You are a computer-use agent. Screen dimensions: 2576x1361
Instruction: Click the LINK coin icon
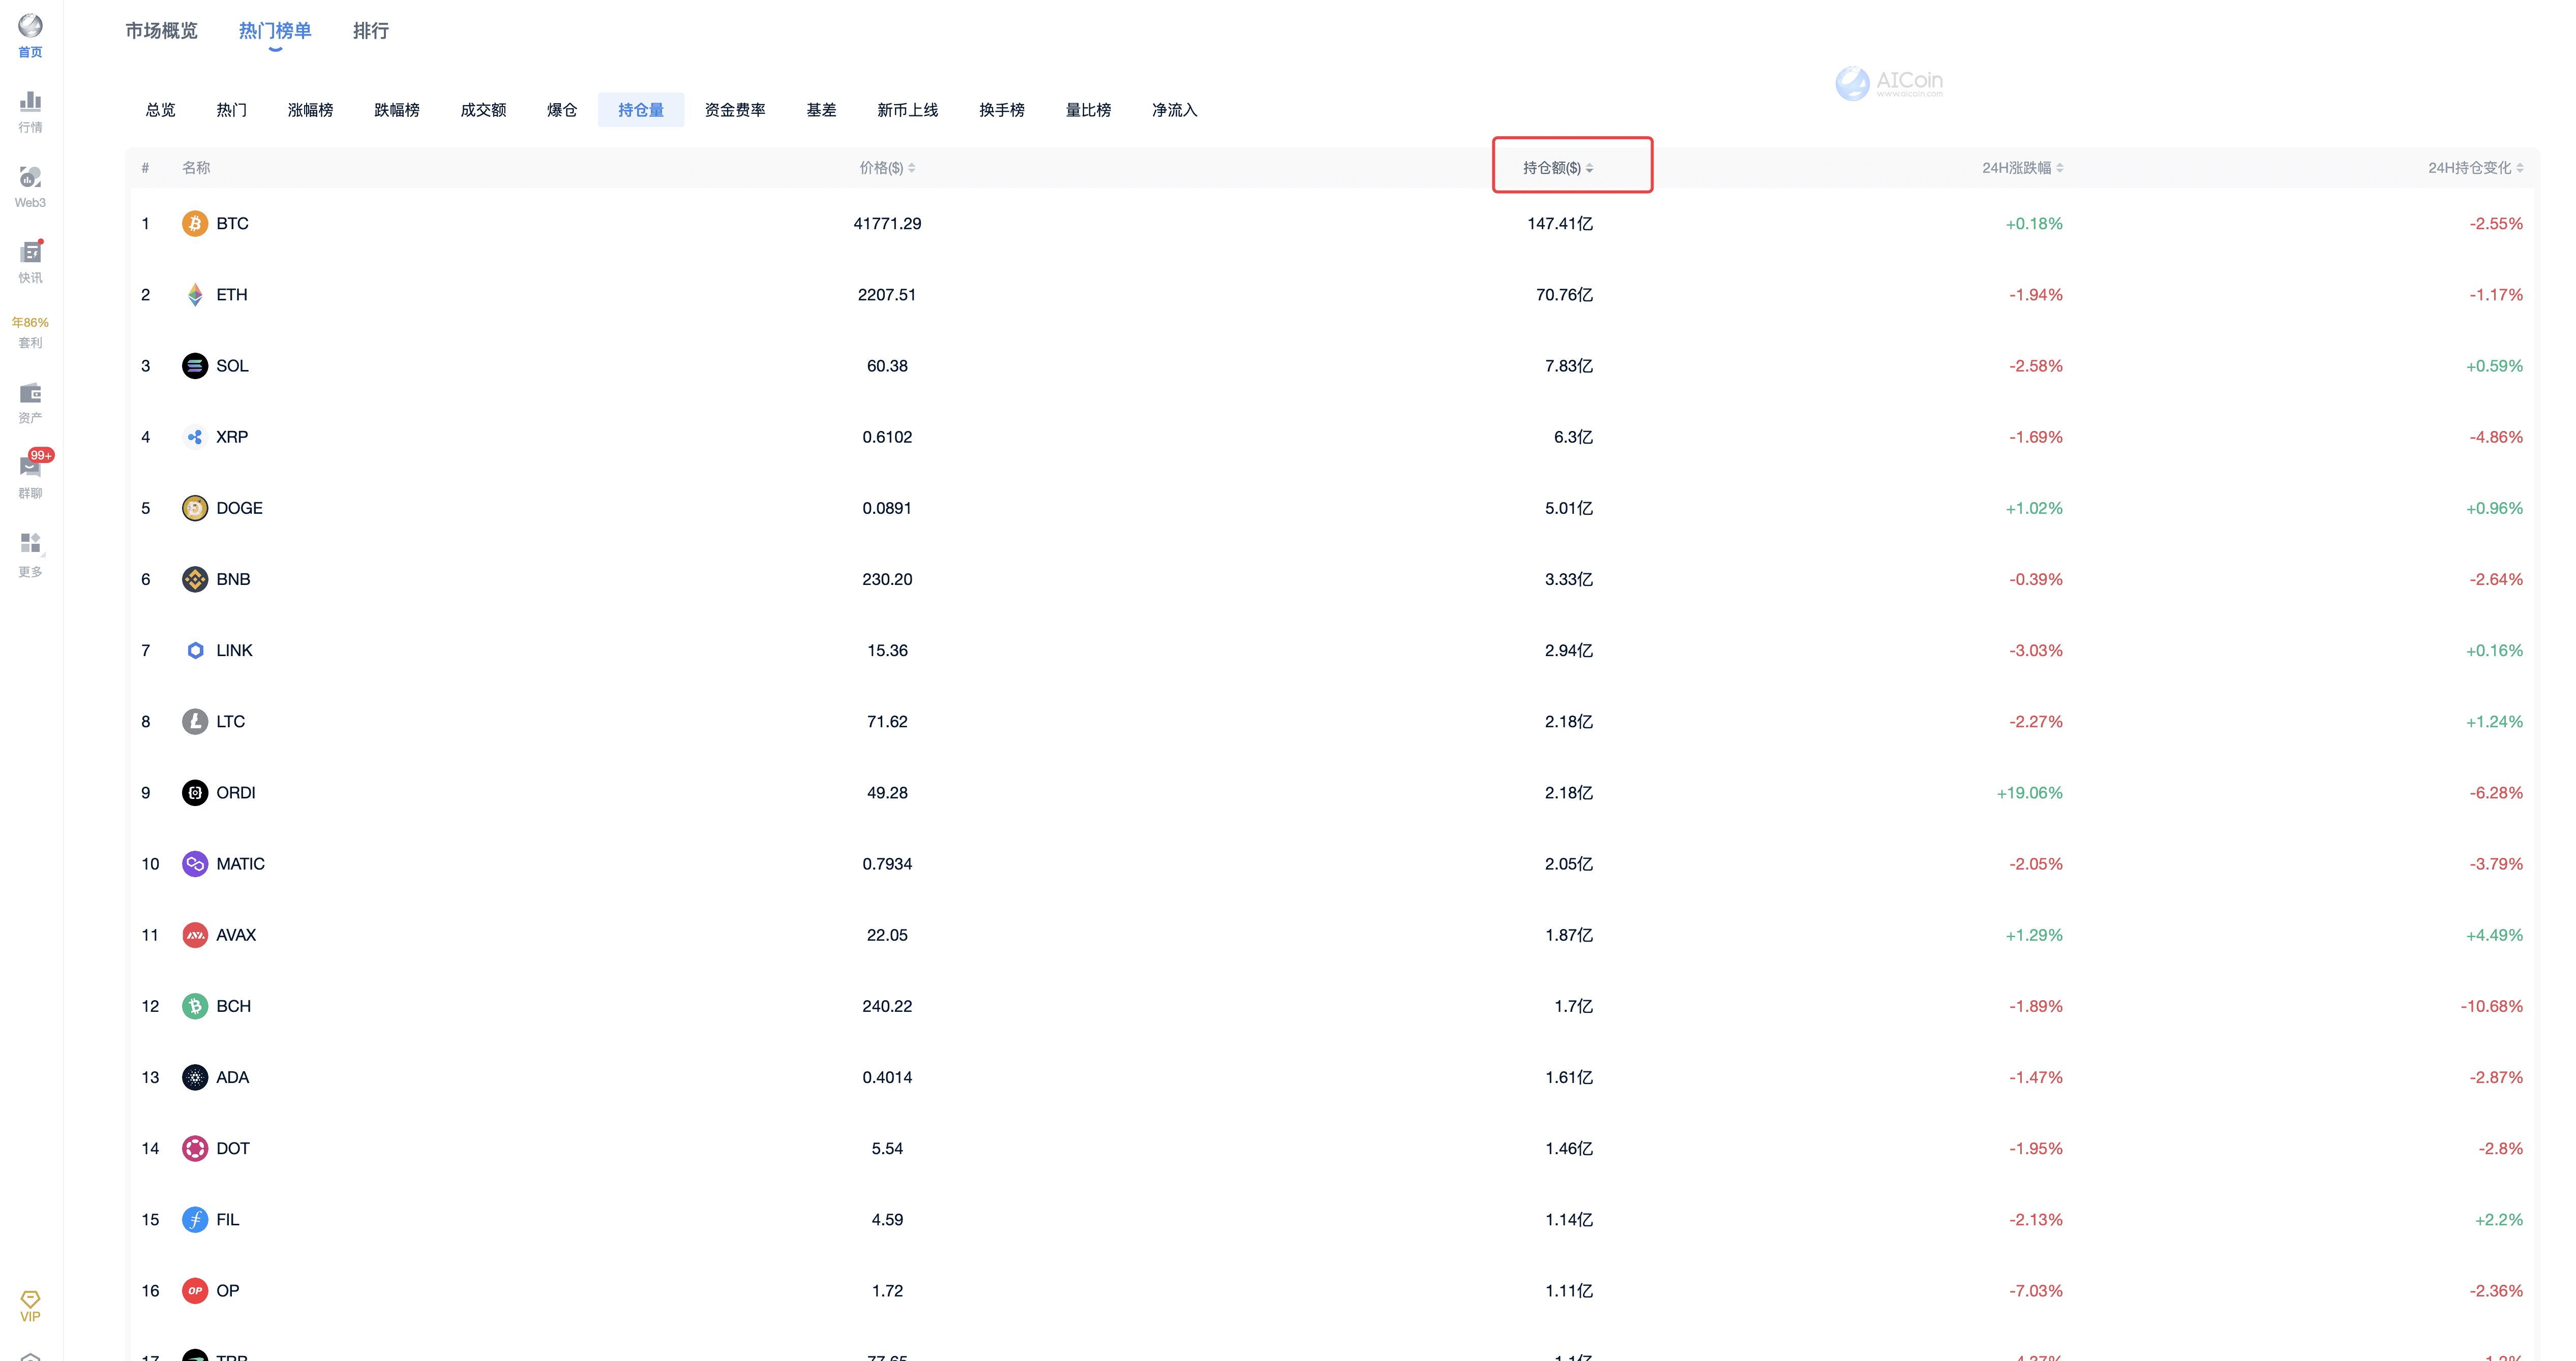click(x=195, y=651)
